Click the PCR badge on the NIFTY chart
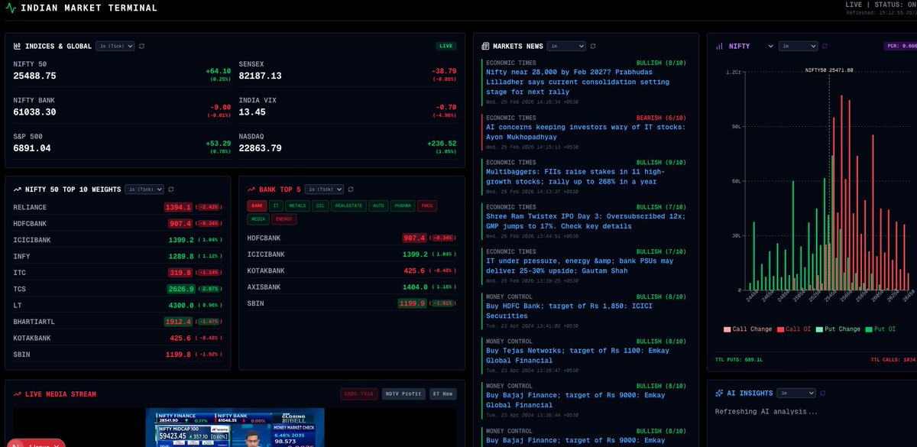Image resolution: width=917 pixels, height=447 pixels. click(x=900, y=46)
